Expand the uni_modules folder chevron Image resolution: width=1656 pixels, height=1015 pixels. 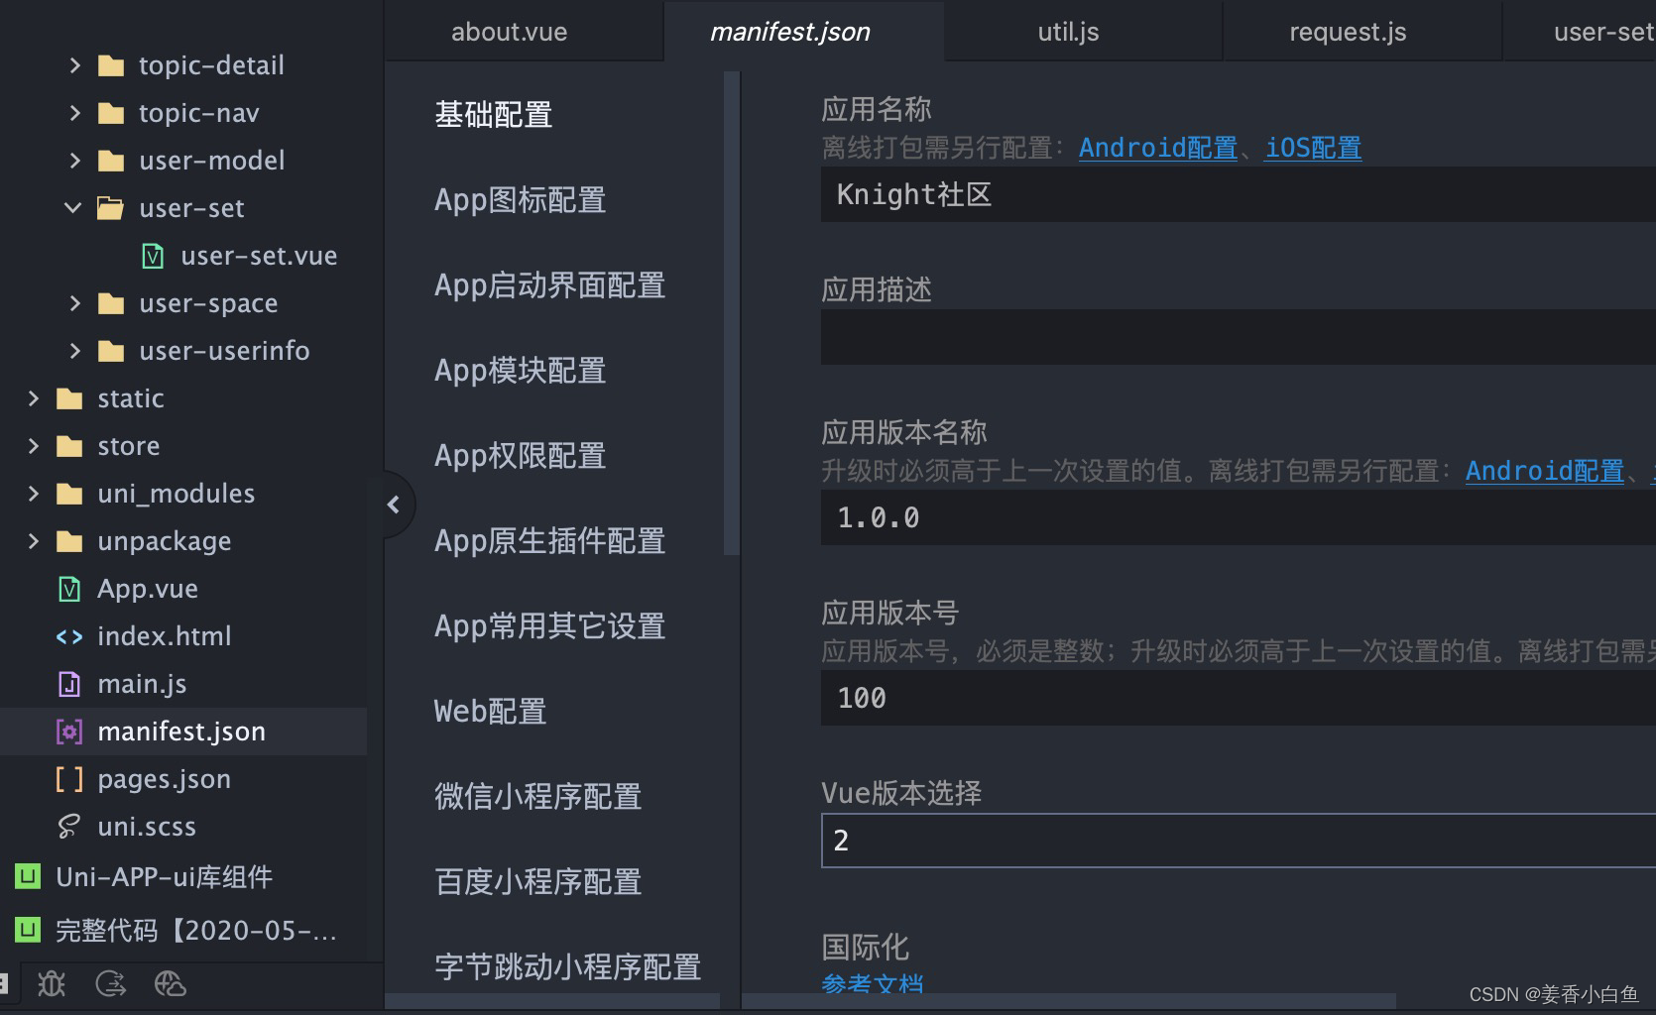(33, 494)
